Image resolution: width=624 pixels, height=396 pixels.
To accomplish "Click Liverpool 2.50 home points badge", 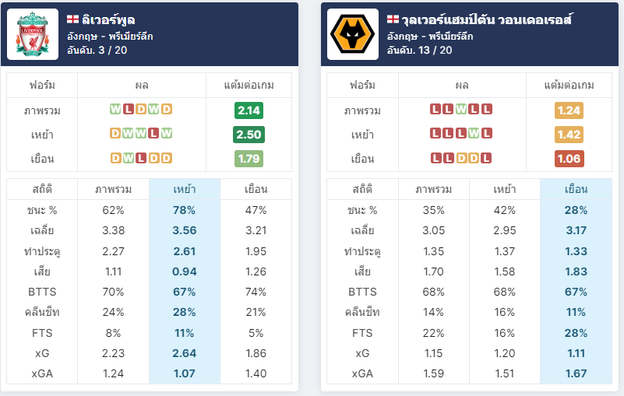I will click(249, 135).
